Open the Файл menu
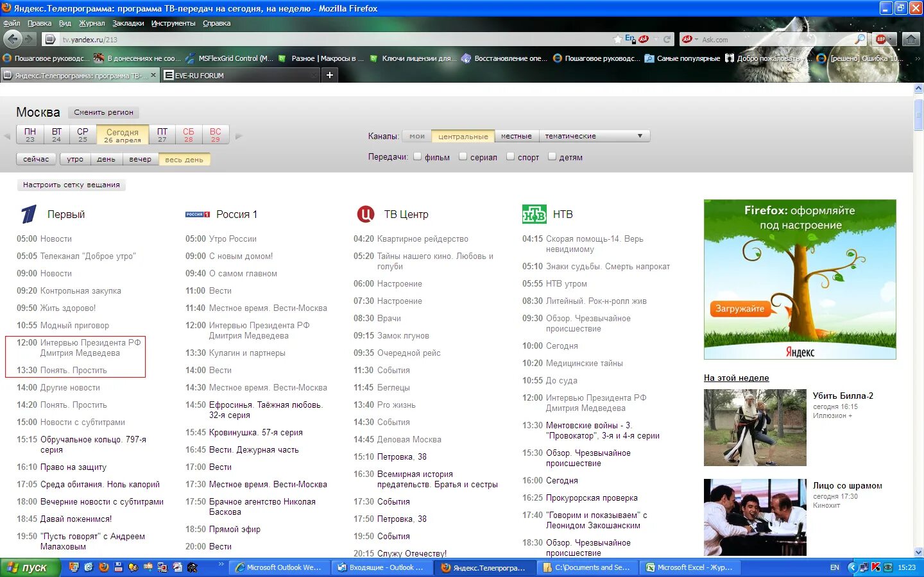Viewport: 924px width, 577px height. coord(12,23)
